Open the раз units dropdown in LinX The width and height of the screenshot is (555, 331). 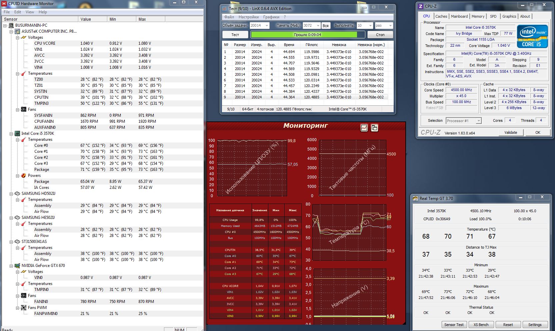[390, 26]
